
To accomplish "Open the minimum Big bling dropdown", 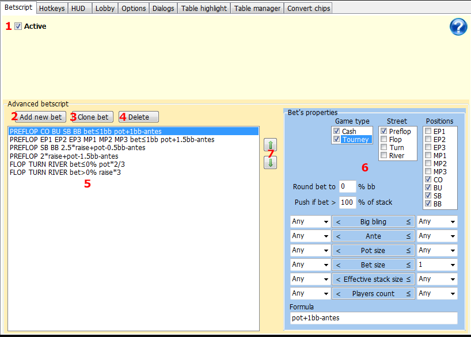I will [x=310, y=221].
